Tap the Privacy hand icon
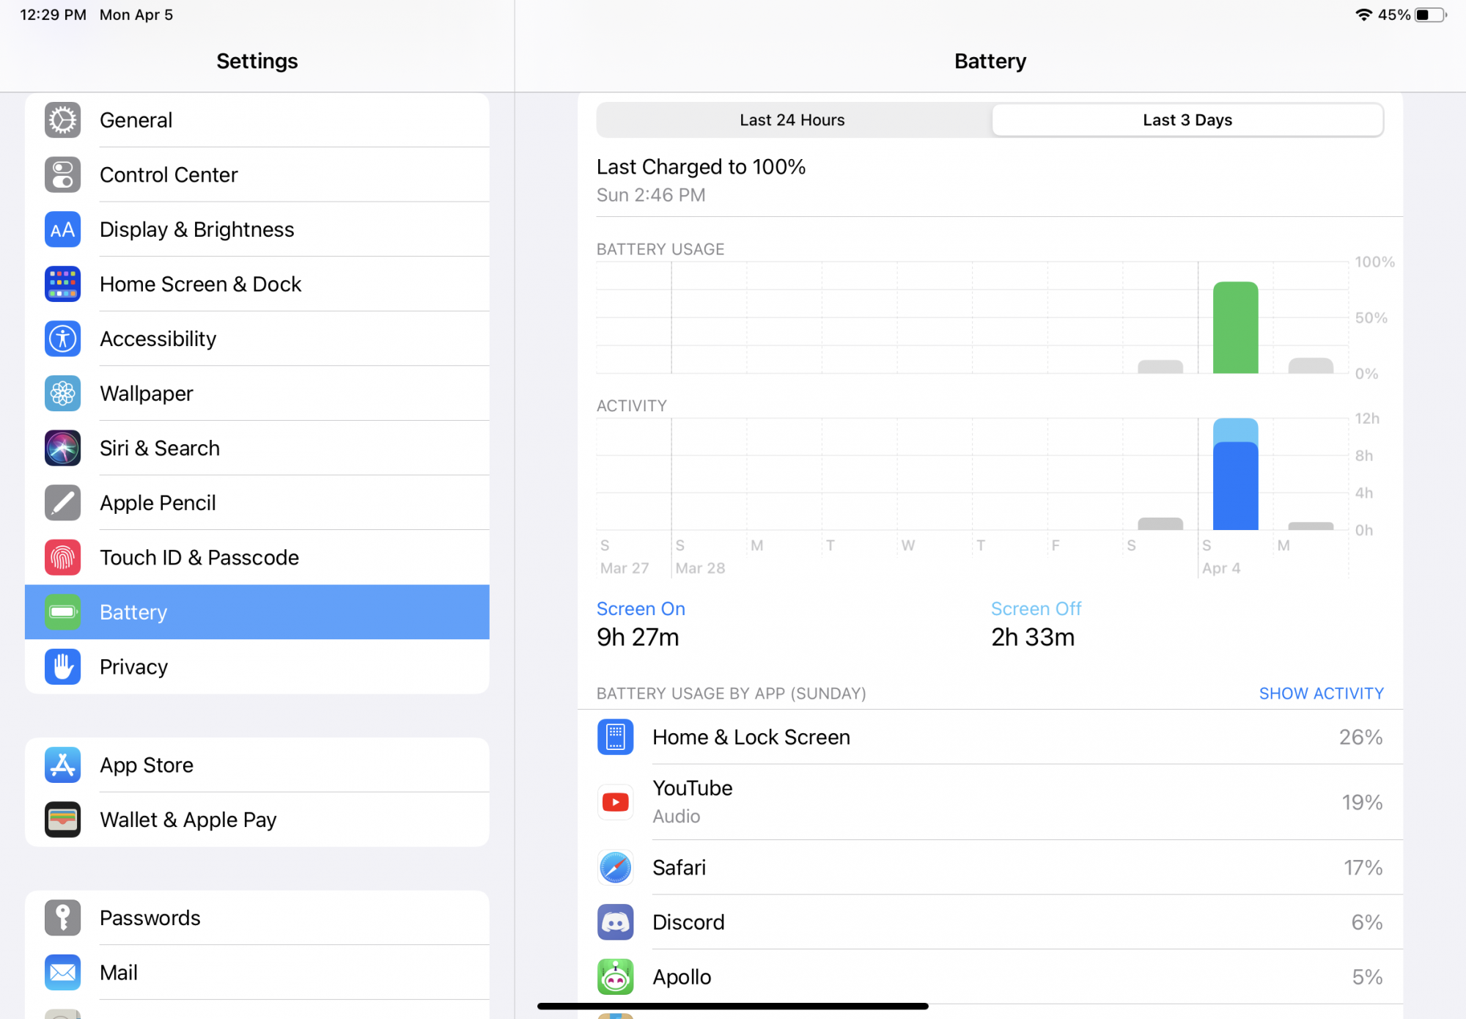Viewport: 1466px width, 1019px height. point(62,666)
